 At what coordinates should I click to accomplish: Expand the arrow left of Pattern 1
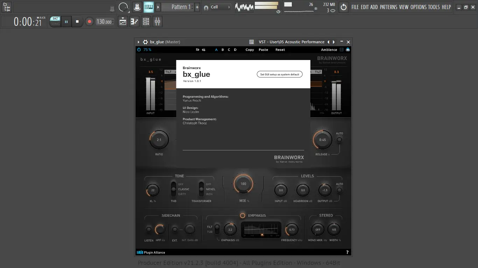(x=158, y=7)
